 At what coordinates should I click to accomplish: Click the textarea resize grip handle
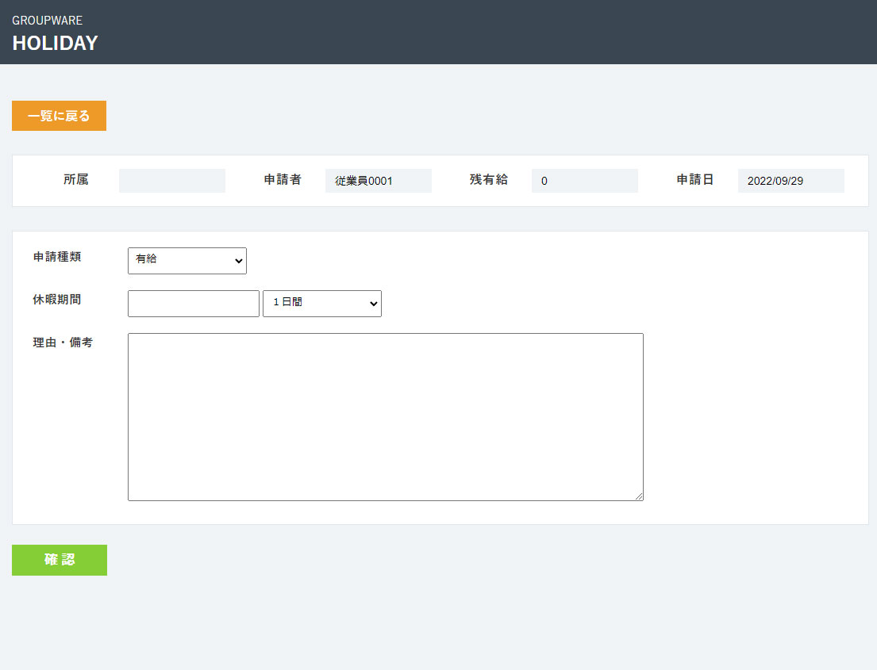[x=639, y=496]
